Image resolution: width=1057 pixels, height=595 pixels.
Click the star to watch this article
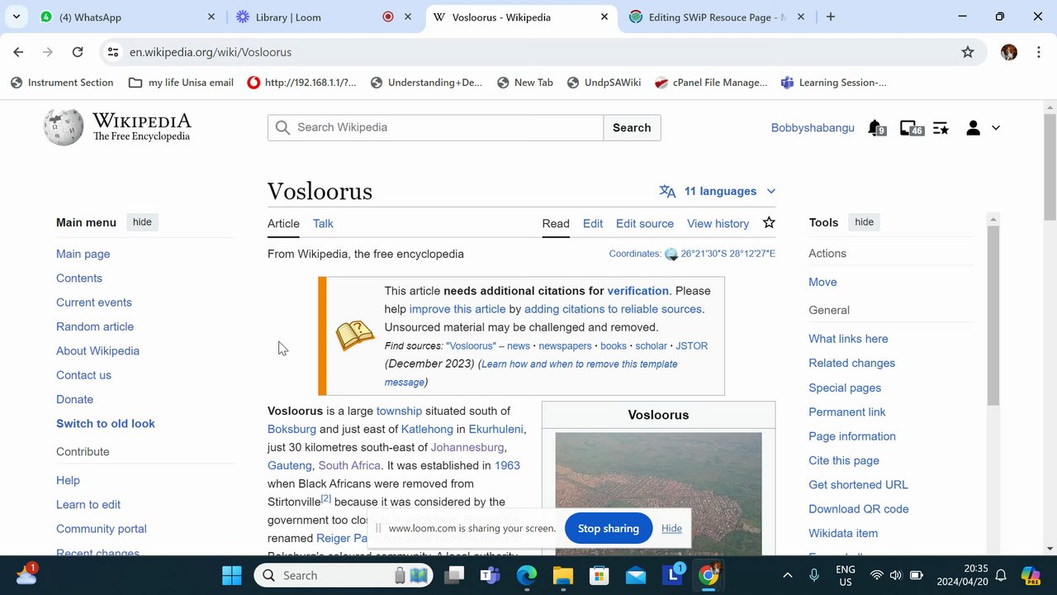tap(769, 223)
